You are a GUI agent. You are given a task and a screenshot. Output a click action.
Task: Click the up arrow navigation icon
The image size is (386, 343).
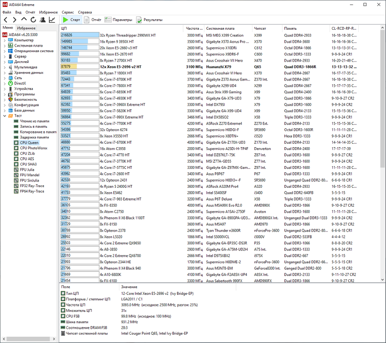point(24,19)
